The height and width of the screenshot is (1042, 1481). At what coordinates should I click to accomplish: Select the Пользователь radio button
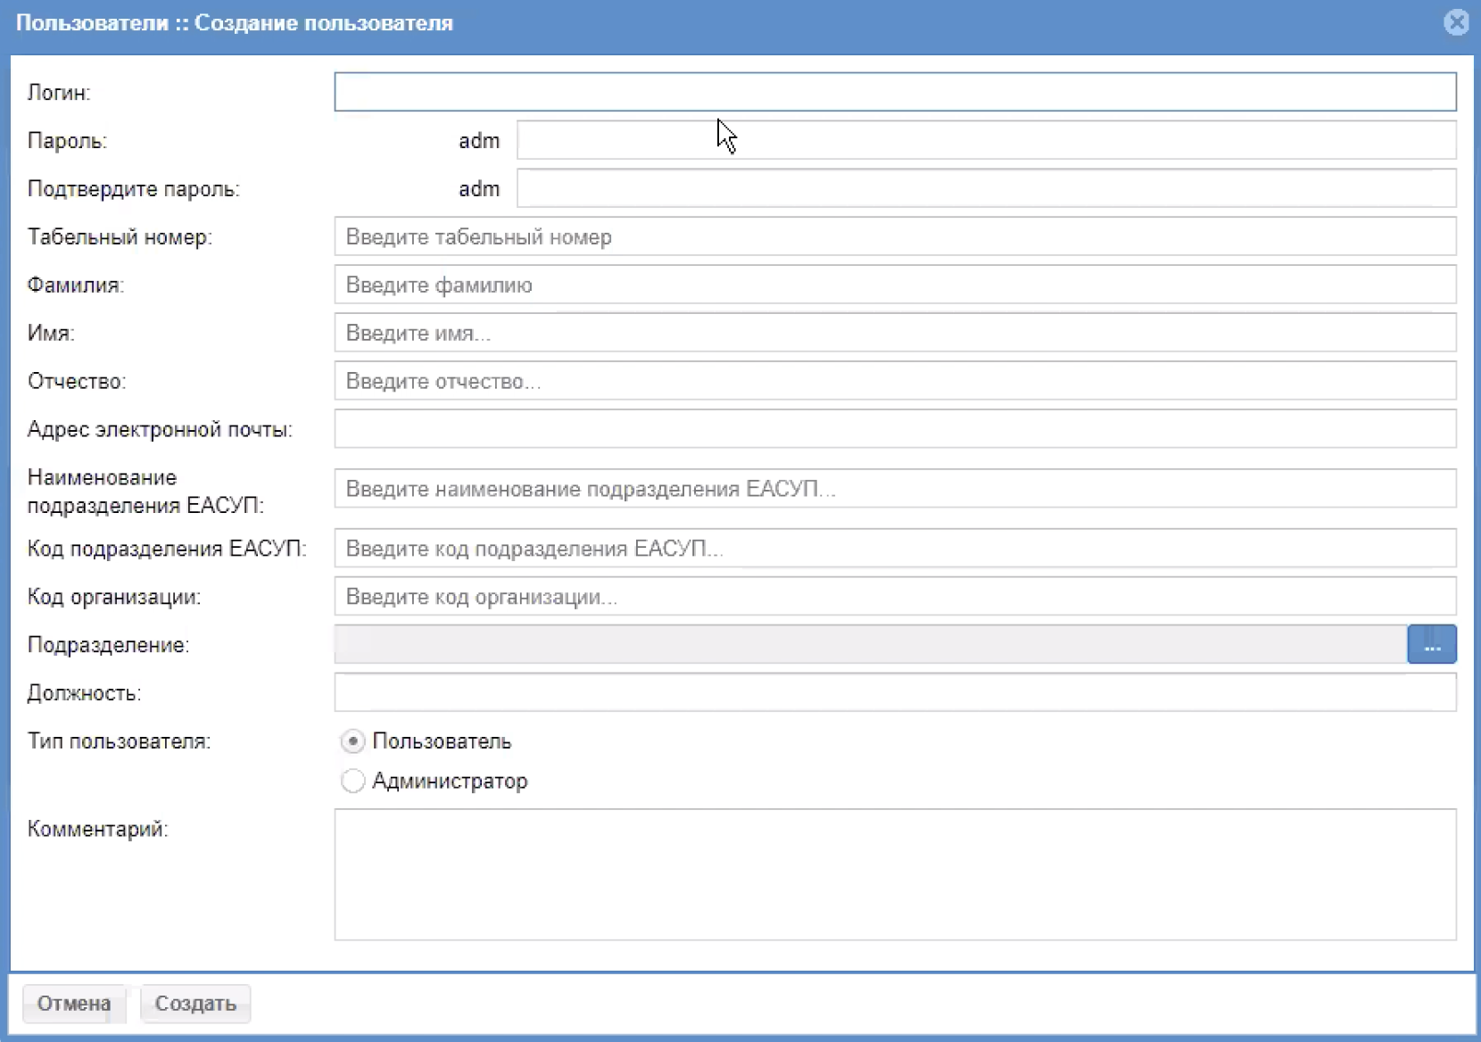pos(353,741)
